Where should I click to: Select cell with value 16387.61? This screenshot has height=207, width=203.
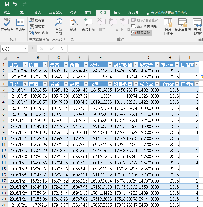coord(78,157)
